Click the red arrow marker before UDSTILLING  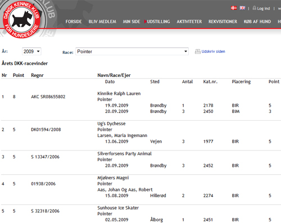click(x=145, y=21)
